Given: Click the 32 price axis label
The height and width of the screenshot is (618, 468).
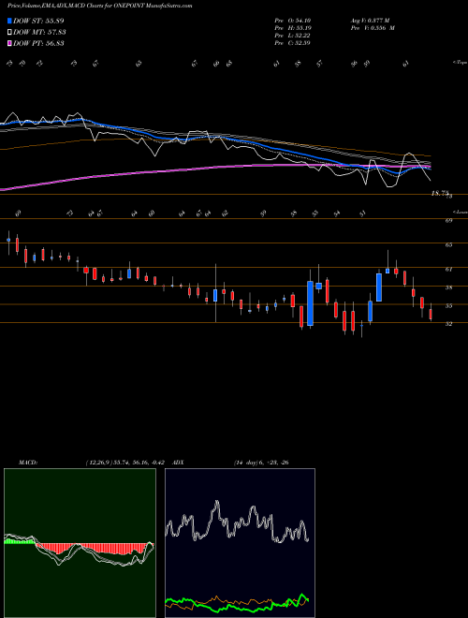Looking at the screenshot, I should [x=448, y=324].
